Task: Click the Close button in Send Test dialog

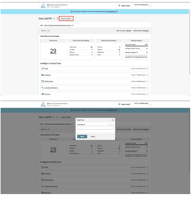Action: click(92, 136)
